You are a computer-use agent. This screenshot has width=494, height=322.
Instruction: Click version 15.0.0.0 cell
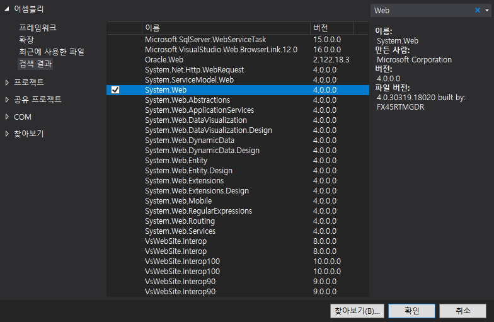click(327, 40)
